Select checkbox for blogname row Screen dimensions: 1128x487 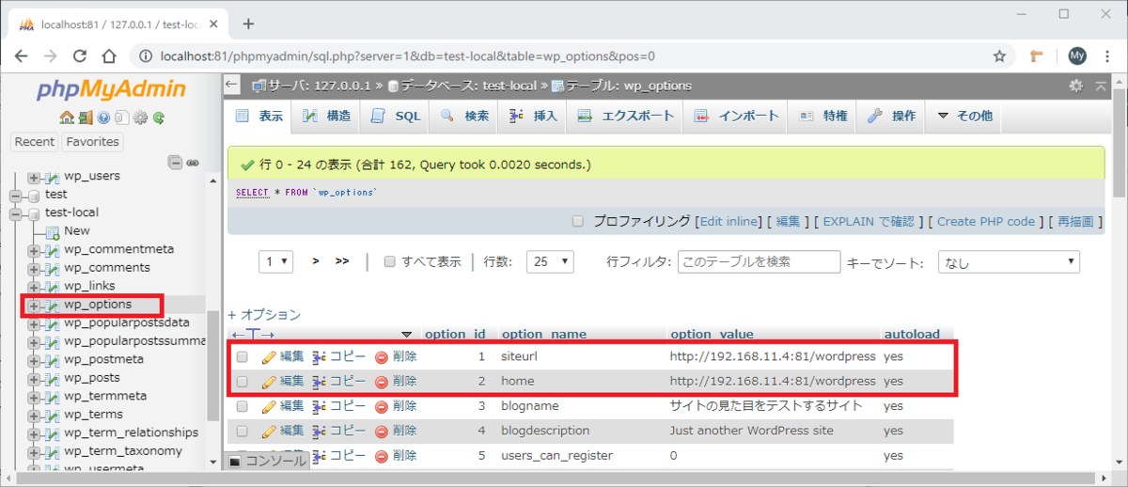coord(243,406)
